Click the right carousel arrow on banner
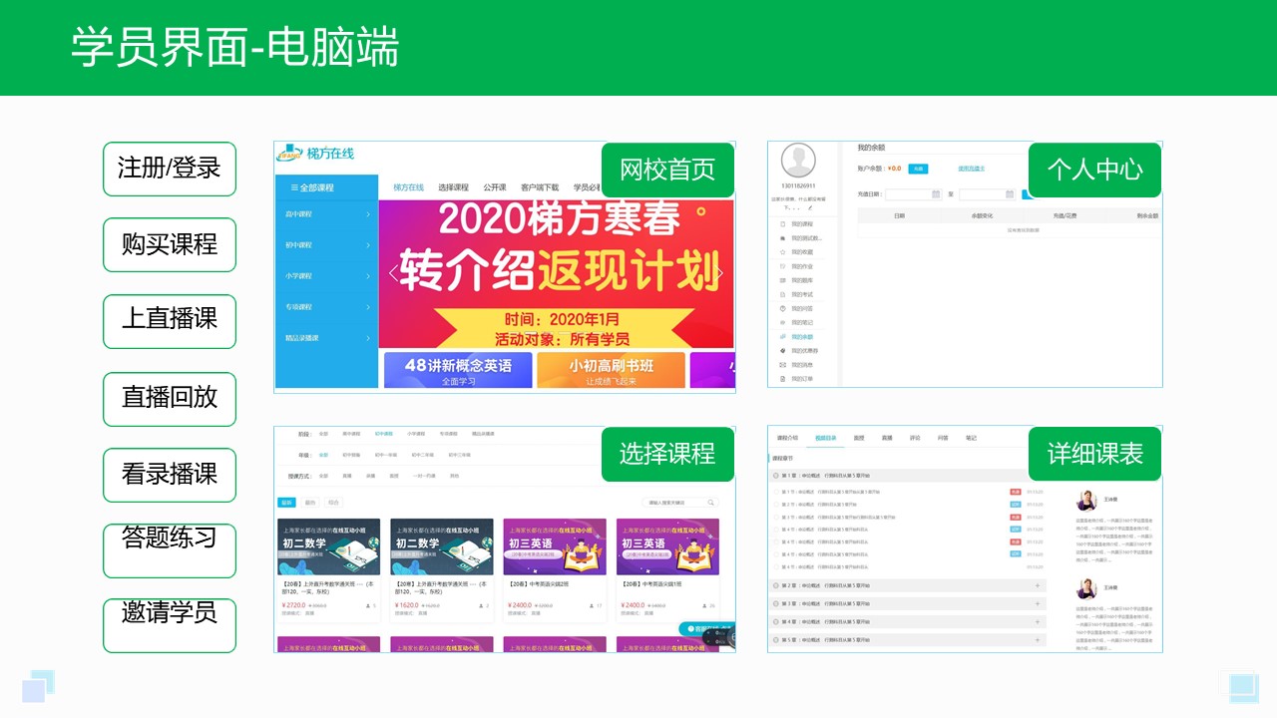 click(720, 273)
